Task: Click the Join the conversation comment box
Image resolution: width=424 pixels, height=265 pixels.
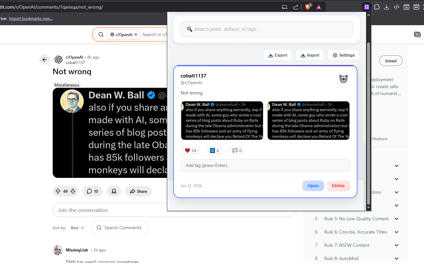Action: pyautogui.click(x=174, y=210)
